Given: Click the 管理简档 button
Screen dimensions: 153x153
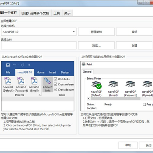Looking at the screenshot, I should click(x=96, y=32).
